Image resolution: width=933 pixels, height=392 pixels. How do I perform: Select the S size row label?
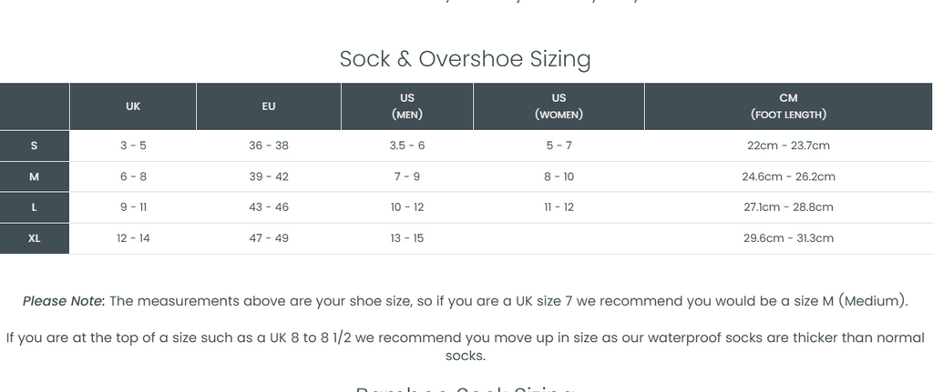[x=35, y=146]
